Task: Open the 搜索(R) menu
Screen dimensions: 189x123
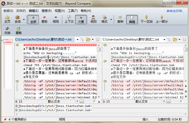Action: coord(46,11)
